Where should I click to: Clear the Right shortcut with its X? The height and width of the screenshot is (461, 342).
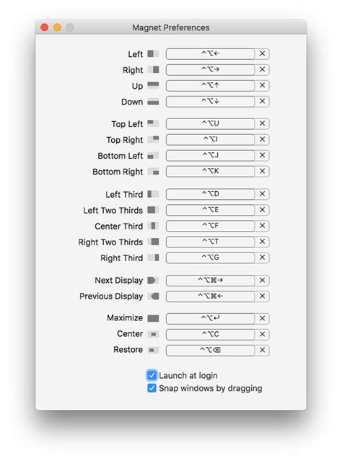pos(262,70)
